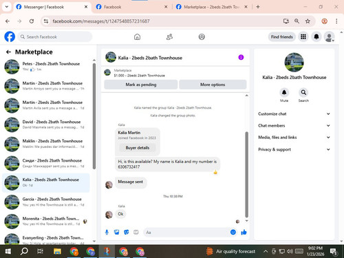Switch to the Marketplace - 2beds 2bath tab
Viewport: 344px width, 258px height.
211,7
